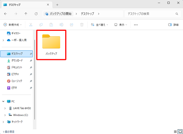The image size is (183, 134).
Task: Click the Delete trash can icon
Action: 82,25
